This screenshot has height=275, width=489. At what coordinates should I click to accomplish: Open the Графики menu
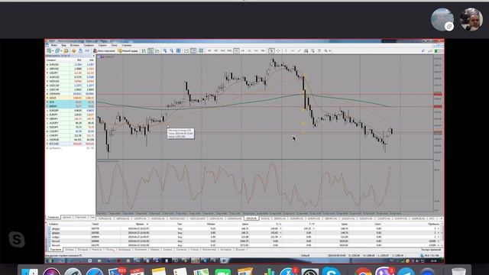coord(89,45)
